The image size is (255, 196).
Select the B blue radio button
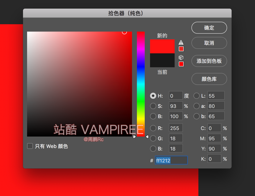(153, 149)
